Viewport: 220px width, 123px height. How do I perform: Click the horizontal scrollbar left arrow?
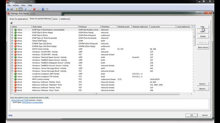click(12, 94)
